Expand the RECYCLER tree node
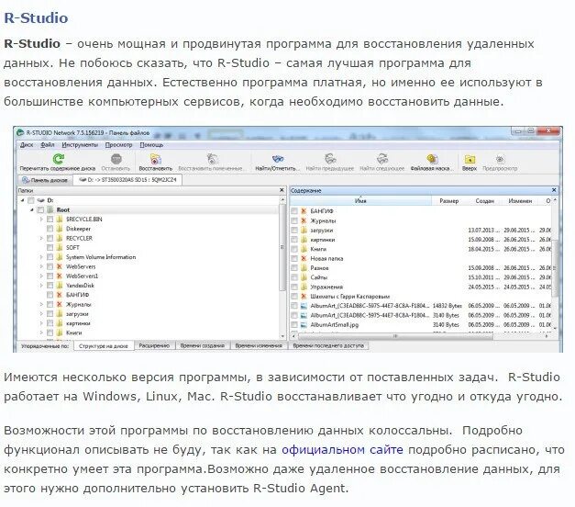This screenshot has height=507, width=575. [41, 238]
